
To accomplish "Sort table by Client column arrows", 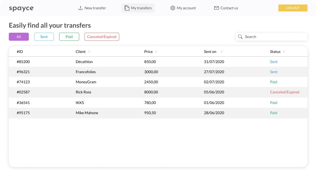I will pyautogui.click(x=89, y=52).
